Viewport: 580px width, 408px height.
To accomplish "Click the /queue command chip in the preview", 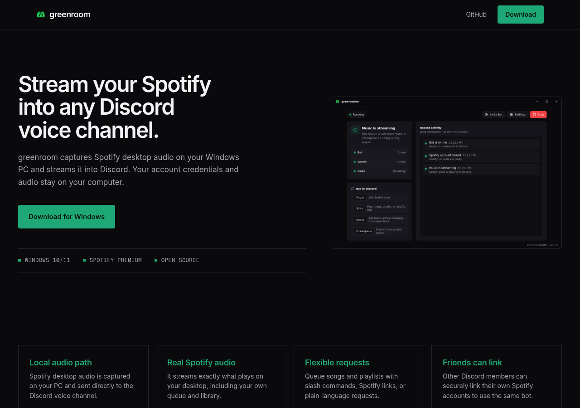I will [x=360, y=219].
